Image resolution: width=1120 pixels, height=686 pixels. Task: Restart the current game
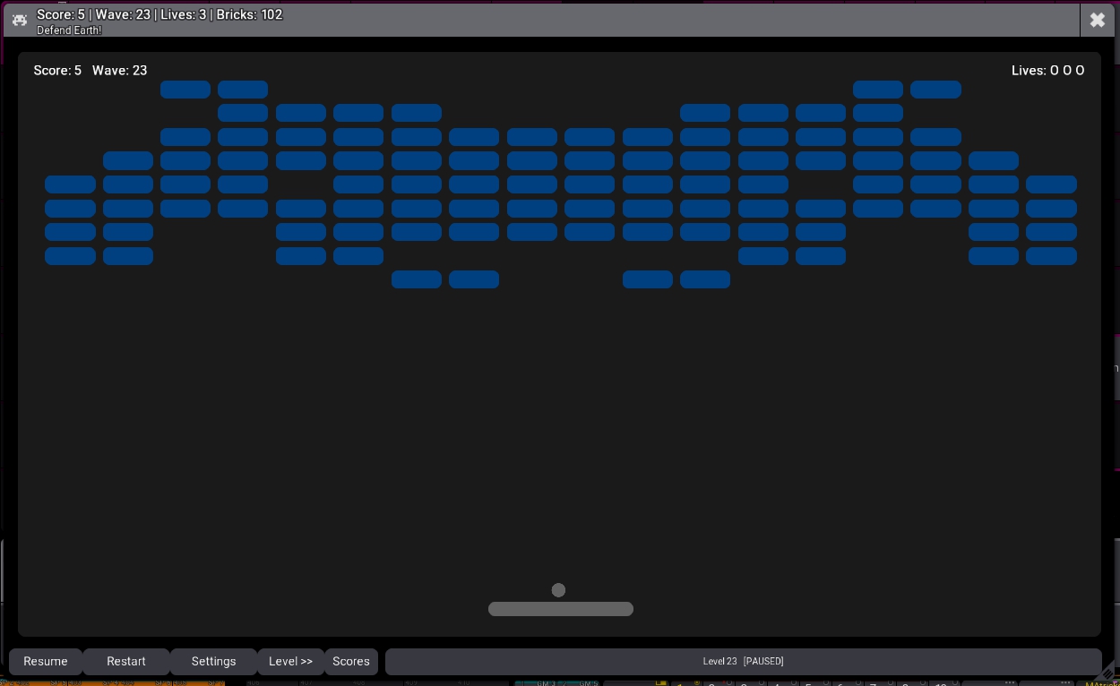click(126, 661)
